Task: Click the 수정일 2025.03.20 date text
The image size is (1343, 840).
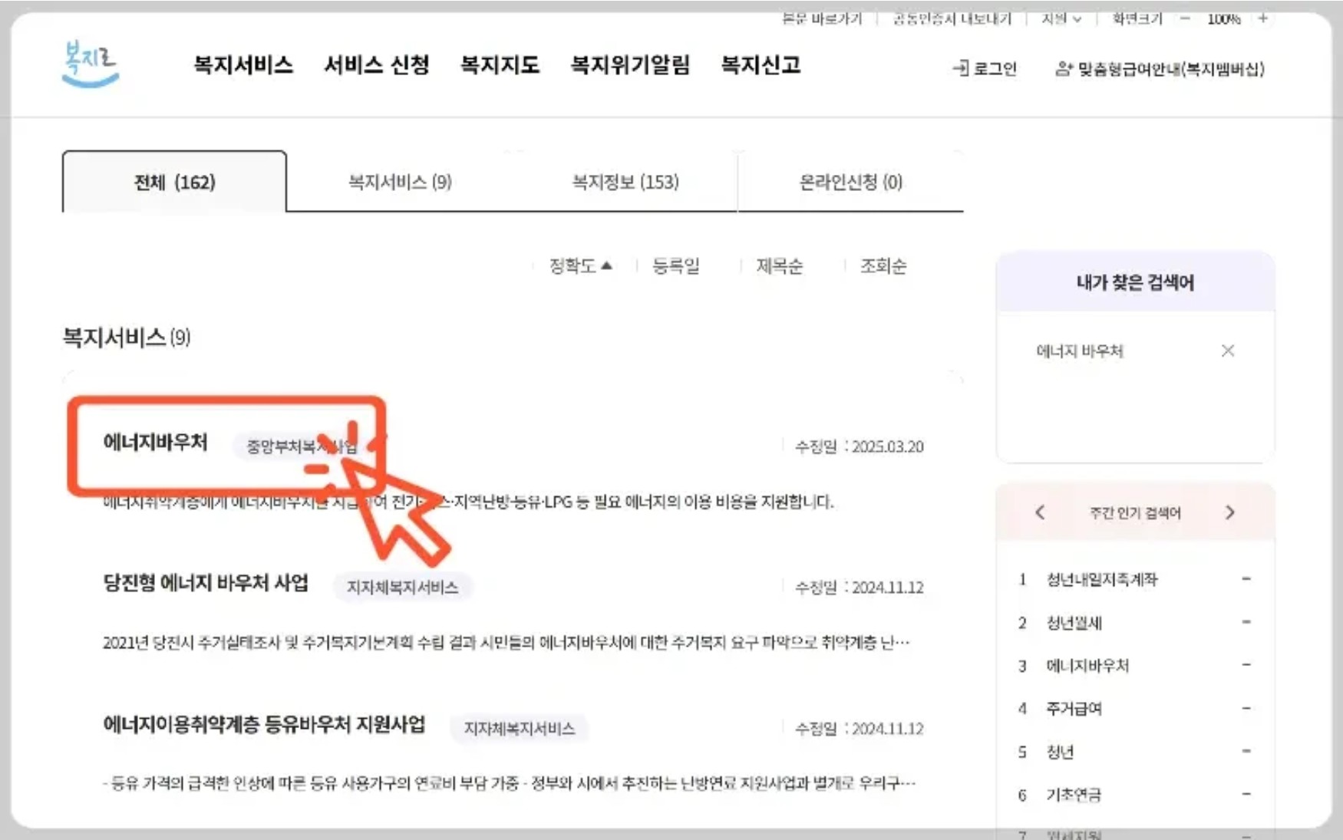Action: click(x=859, y=446)
